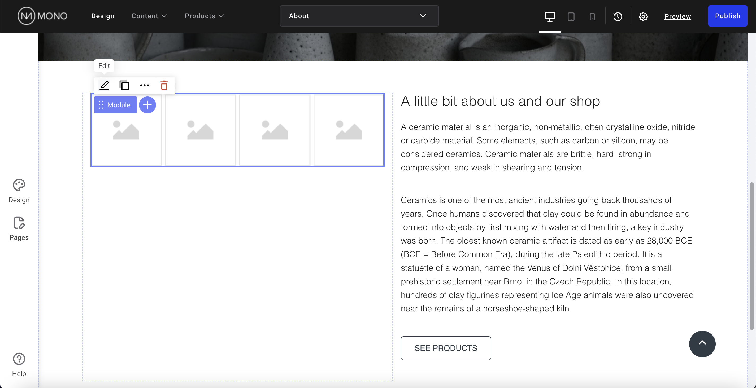Open site settings gear icon
Screen dimensions: 756x388
pyautogui.click(x=643, y=16)
